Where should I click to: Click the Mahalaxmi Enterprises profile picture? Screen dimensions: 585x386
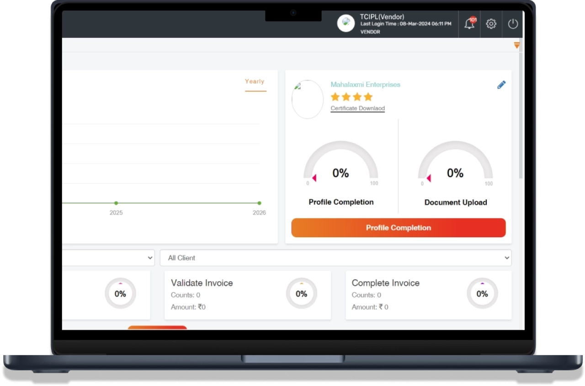(308, 99)
